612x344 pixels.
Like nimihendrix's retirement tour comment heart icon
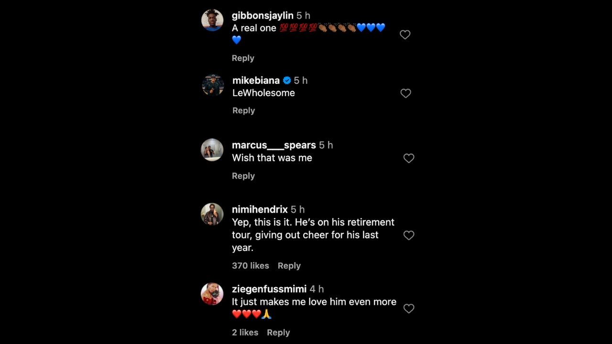[409, 235]
